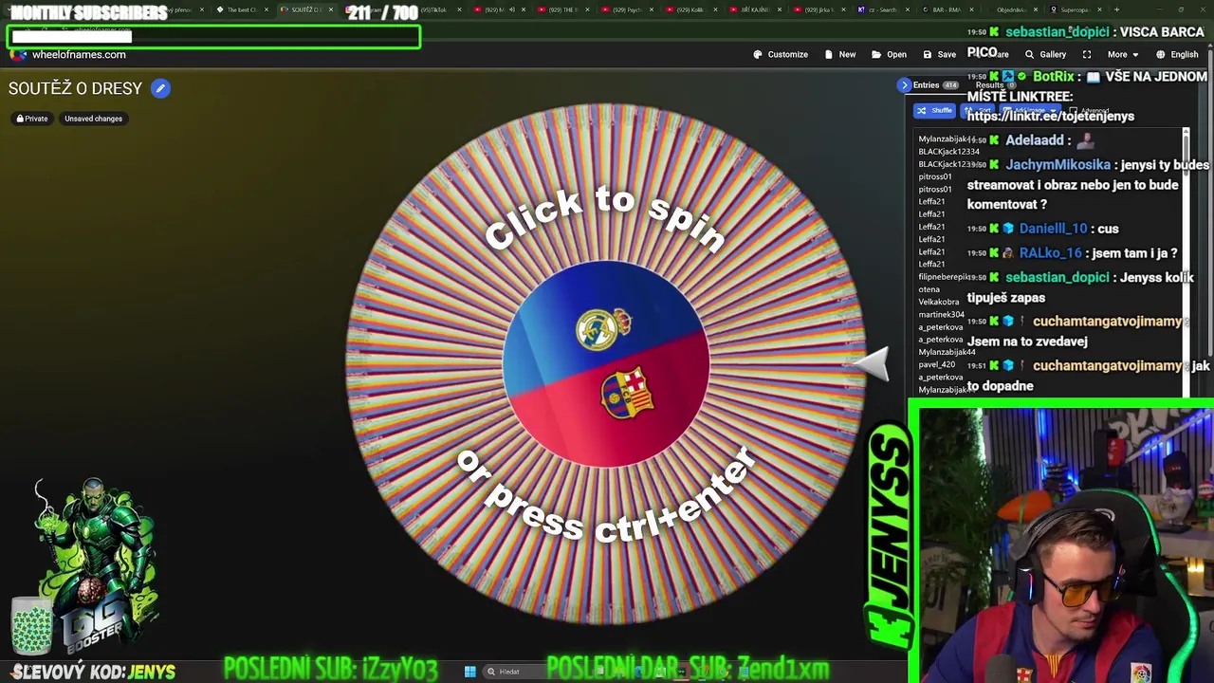Image resolution: width=1214 pixels, height=683 pixels.
Task: Click the New file icon
Action: [x=829, y=54]
